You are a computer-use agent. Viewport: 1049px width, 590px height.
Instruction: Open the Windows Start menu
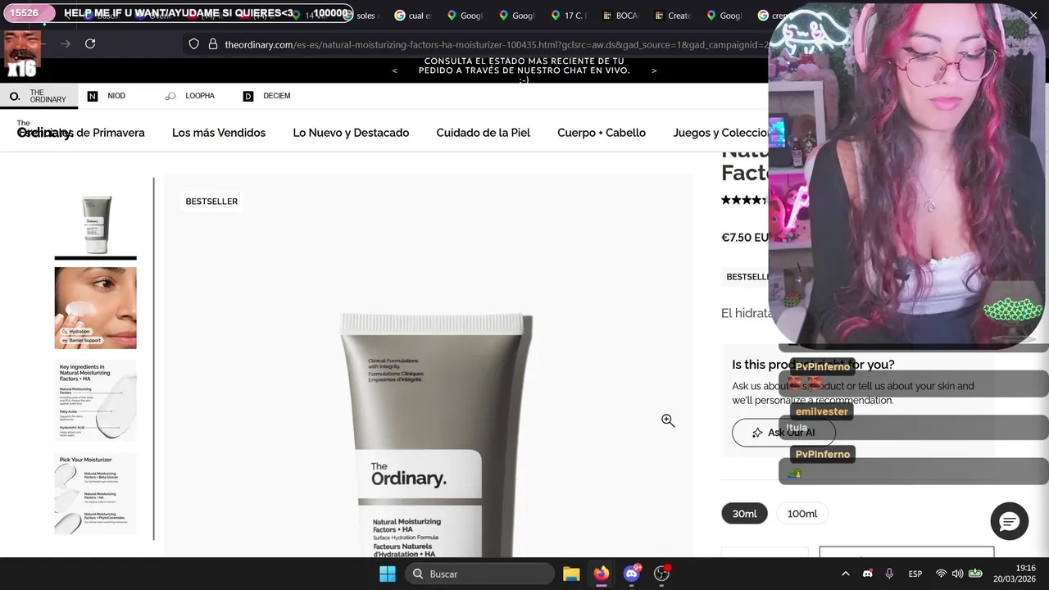click(388, 574)
